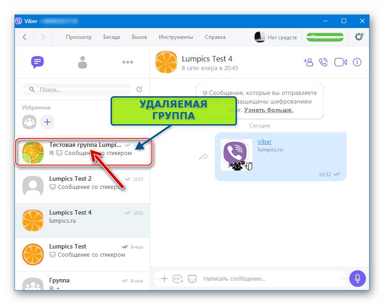The height and width of the screenshot is (305, 384).
Task: Open the Беседа menu
Action: (x=111, y=37)
